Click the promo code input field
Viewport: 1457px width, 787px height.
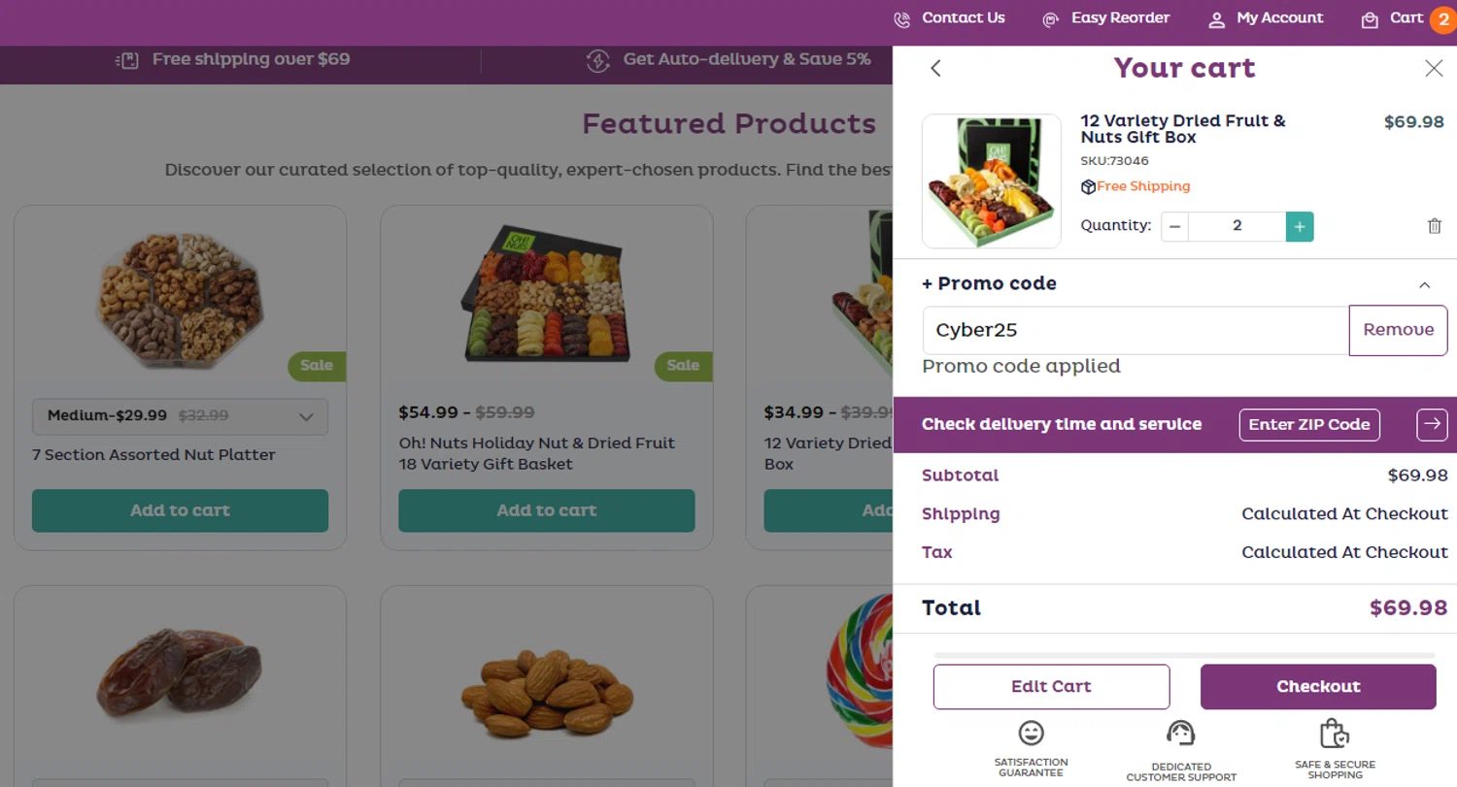tap(1135, 330)
